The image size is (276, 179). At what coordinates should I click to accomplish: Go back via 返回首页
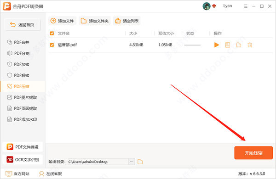pos(23,25)
